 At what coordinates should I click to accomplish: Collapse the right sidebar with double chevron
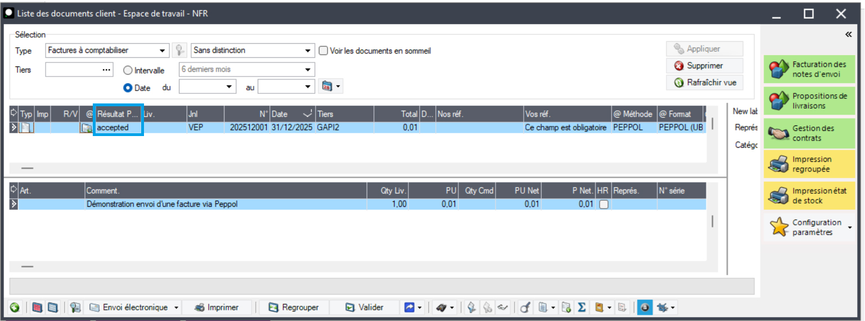point(848,34)
